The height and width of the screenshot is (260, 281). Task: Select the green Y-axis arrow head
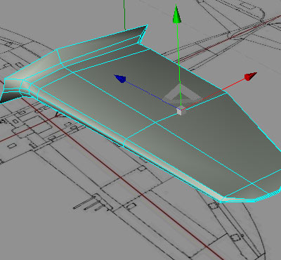coord(177,15)
